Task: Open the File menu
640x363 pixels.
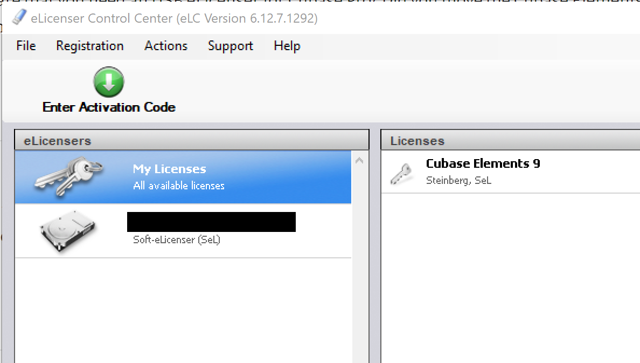Action: click(x=26, y=46)
